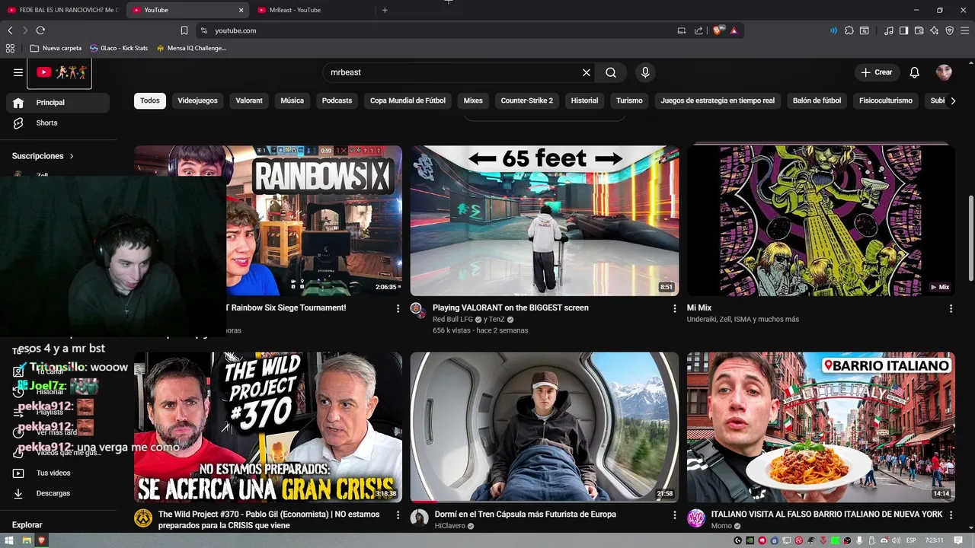The image size is (975, 548).
Task: Open Windows notification center
Action: 957,540
